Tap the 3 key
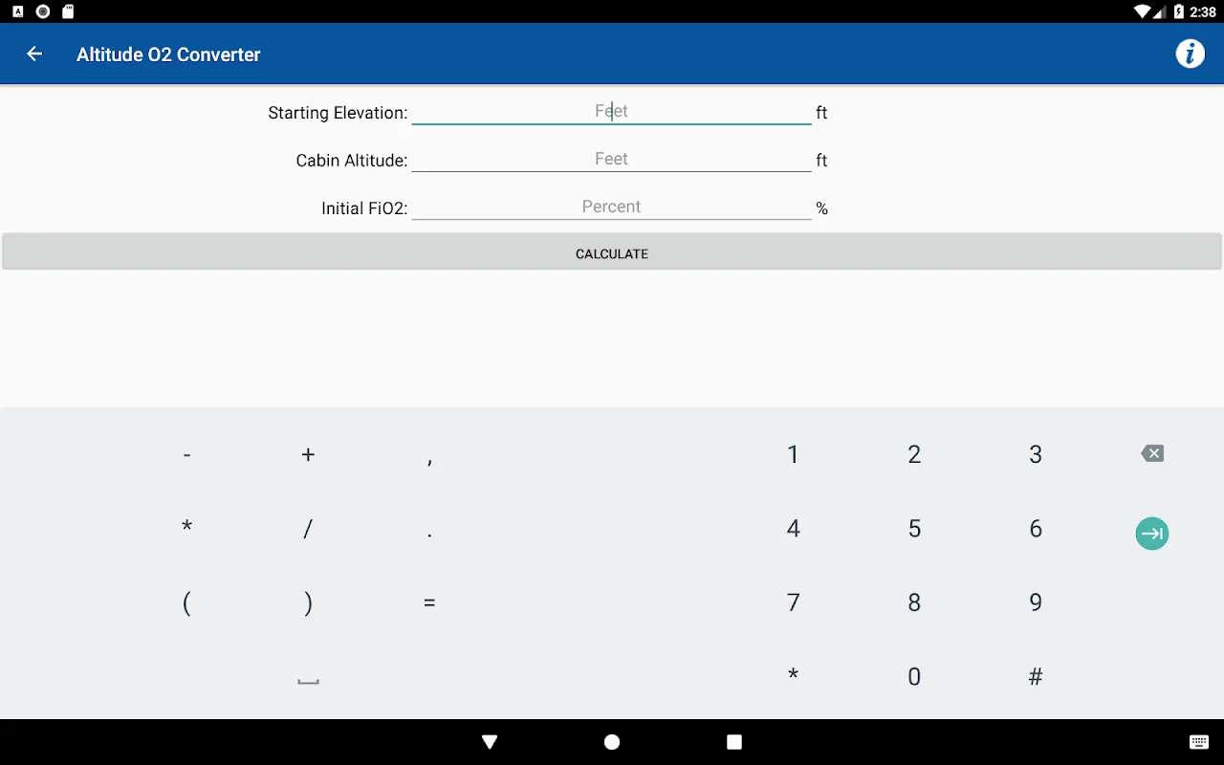The image size is (1224, 765). coord(1036,454)
